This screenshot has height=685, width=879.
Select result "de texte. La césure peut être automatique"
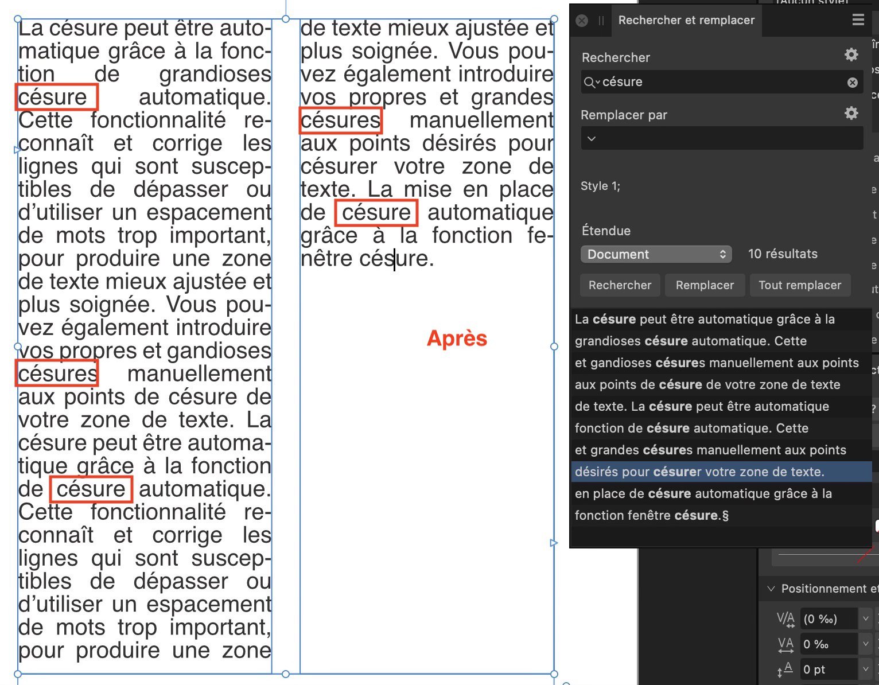pos(722,406)
